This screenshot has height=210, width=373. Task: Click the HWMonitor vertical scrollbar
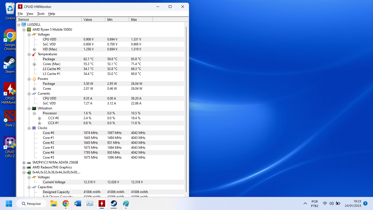tap(187, 109)
